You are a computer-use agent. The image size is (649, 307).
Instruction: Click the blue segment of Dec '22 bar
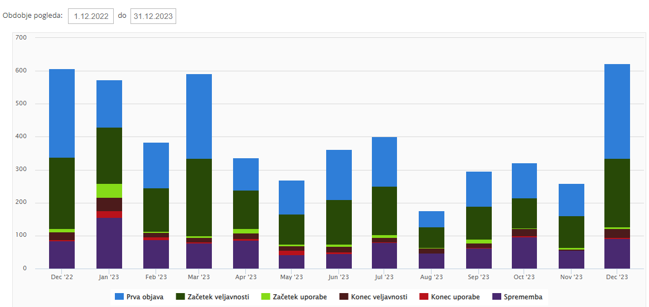pyautogui.click(x=62, y=113)
